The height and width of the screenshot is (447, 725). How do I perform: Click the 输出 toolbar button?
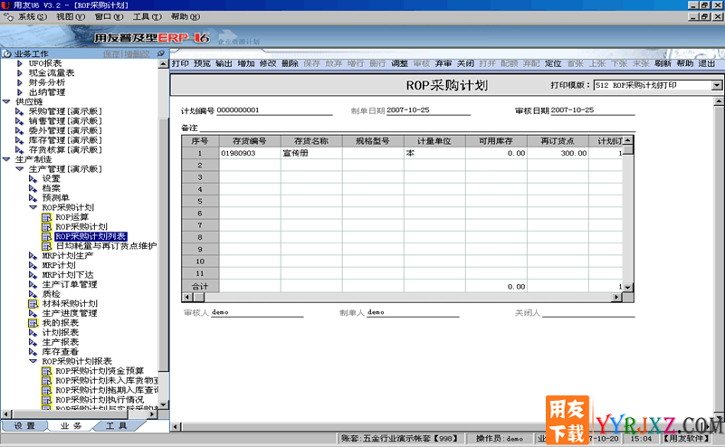pyautogui.click(x=224, y=63)
